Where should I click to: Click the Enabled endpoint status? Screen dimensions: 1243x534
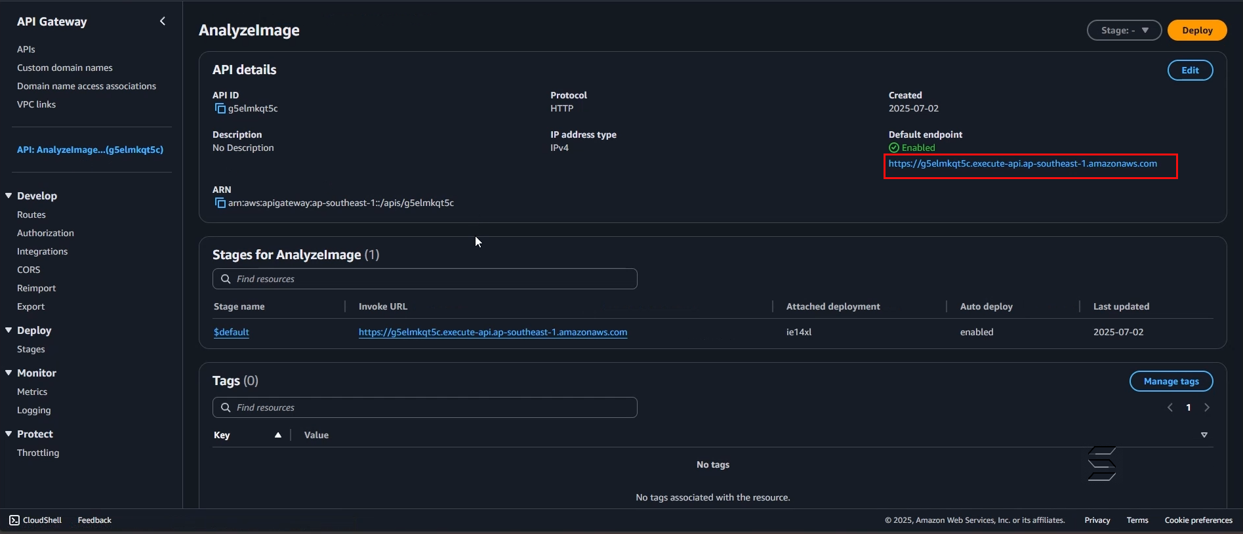(x=912, y=148)
